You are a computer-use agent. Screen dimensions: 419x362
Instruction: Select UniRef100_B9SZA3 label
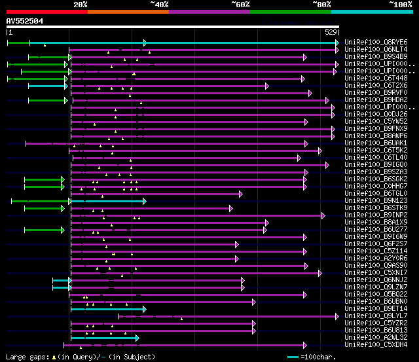tap(376, 172)
